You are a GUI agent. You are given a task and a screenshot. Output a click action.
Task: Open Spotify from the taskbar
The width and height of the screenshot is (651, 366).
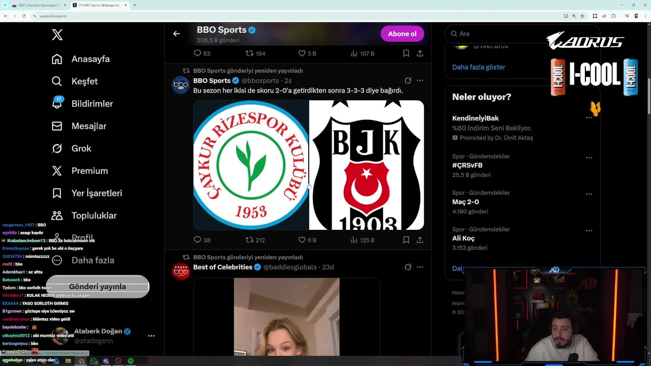(131, 361)
